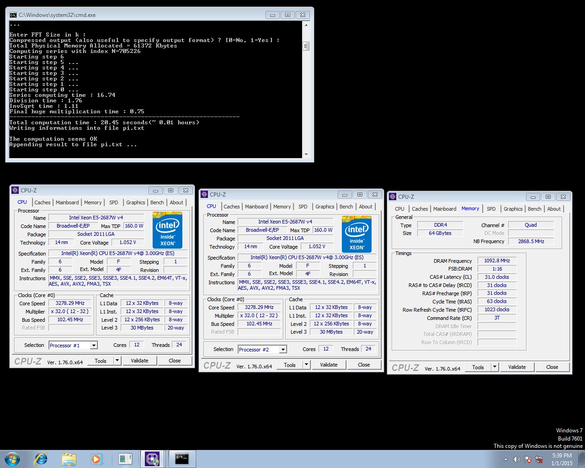Click memory Size 64 GBytes field
Screen dimensions: 585x468
(440, 233)
